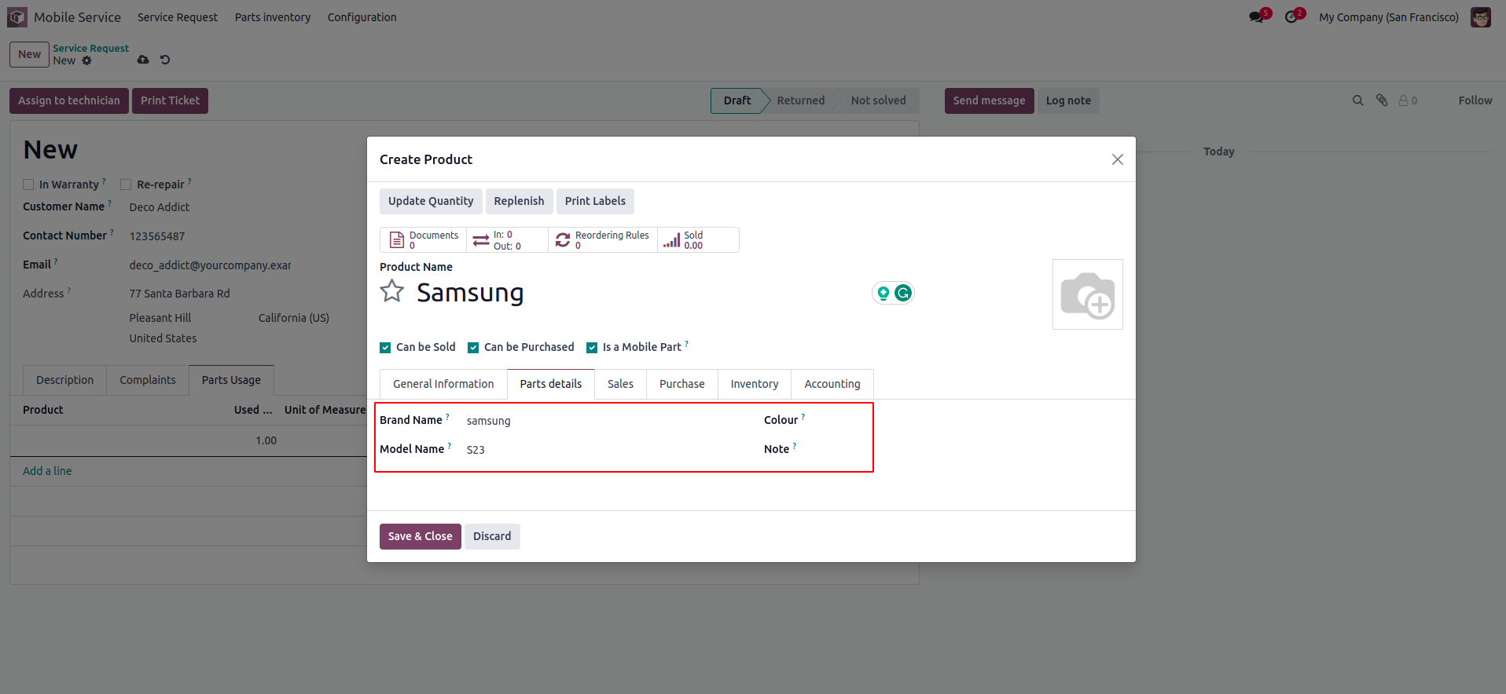Open the Mobile Service app home icon

(17, 17)
